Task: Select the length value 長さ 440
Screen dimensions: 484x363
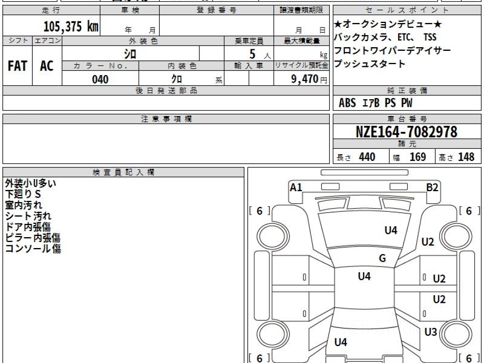Action: [x=356, y=157]
